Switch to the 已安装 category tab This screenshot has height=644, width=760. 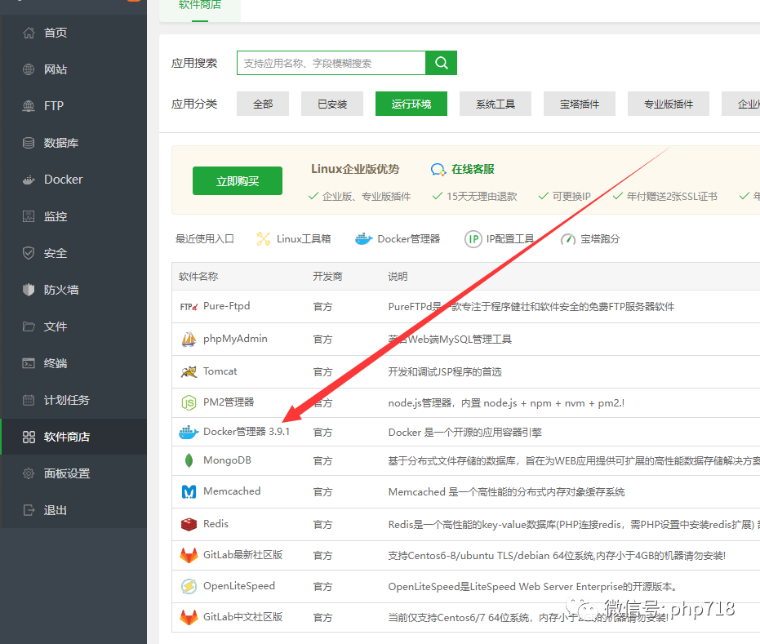[332, 104]
